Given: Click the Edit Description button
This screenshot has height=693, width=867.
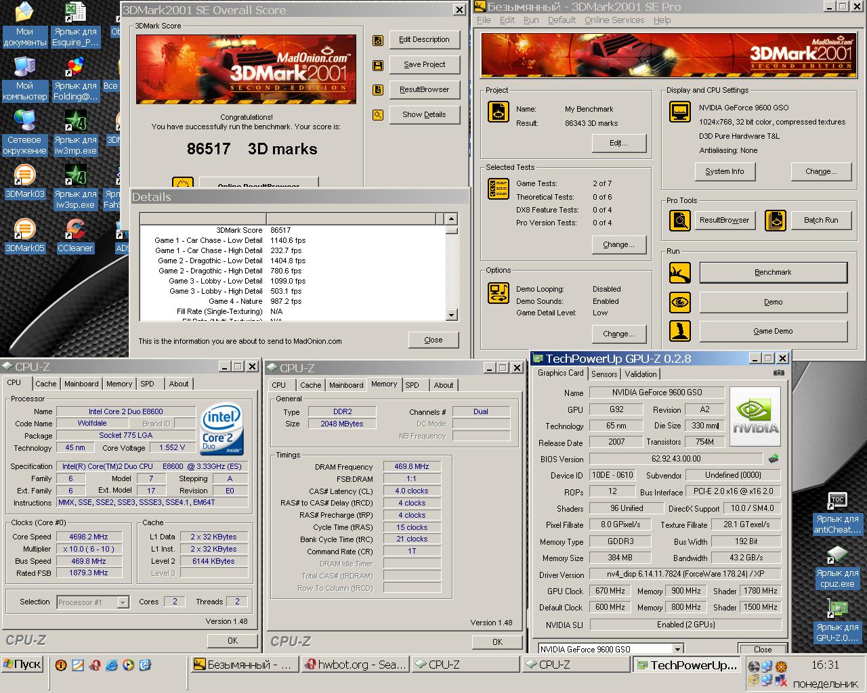Looking at the screenshot, I should point(425,40).
